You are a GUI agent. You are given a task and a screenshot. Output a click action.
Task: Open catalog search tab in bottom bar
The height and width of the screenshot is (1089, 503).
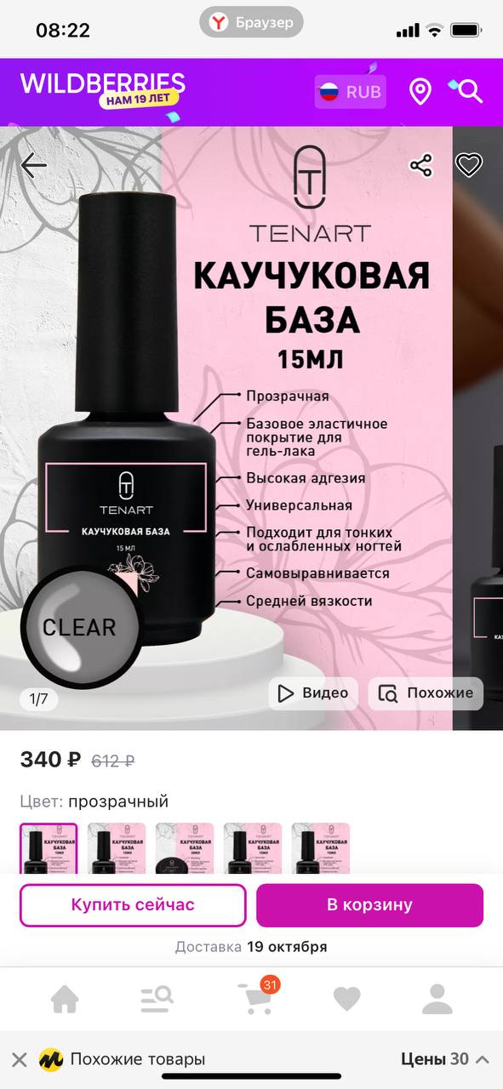tap(157, 999)
